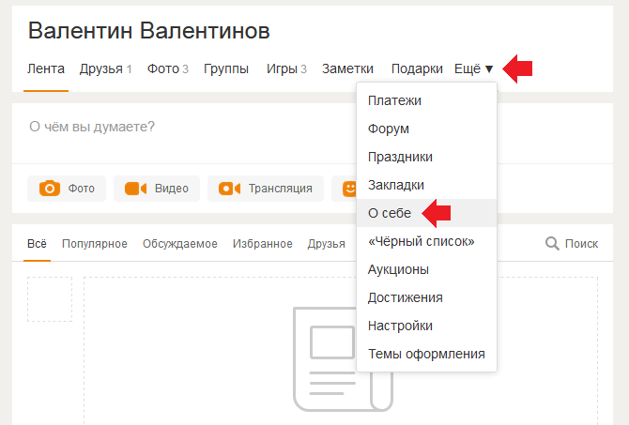Switch to Избранное feed filter
Image resolution: width=629 pixels, height=425 pixels.
coord(263,243)
